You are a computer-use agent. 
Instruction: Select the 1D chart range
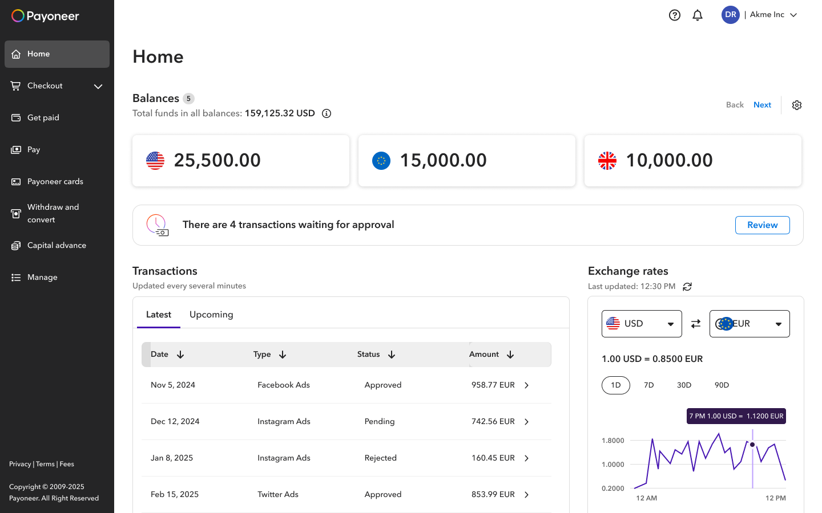tap(616, 385)
